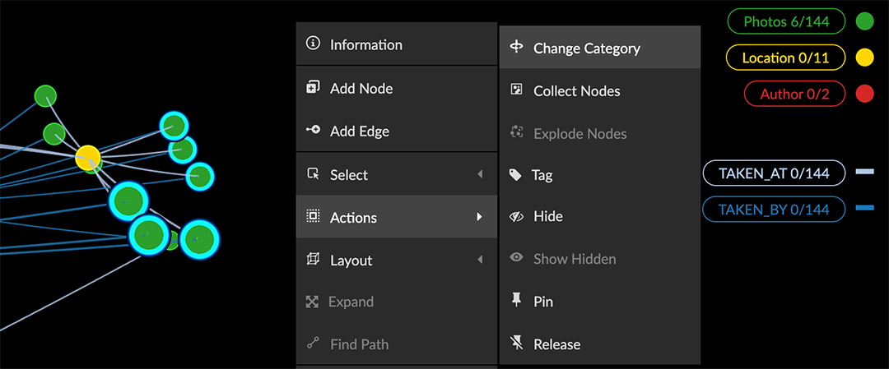Click the Tag label icon
The image size is (889, 369).
tap(516, 174)
